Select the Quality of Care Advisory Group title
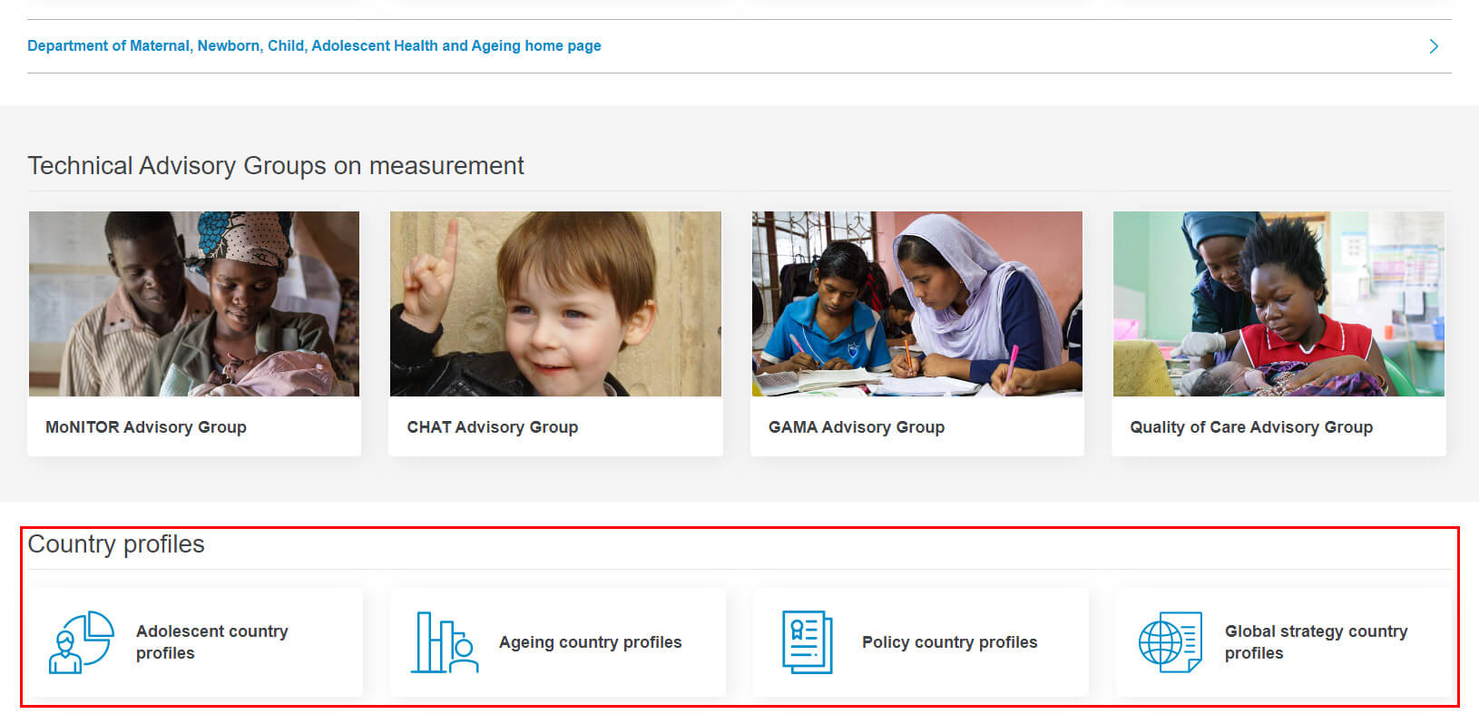The image size is (1479, 724). 1251,427
